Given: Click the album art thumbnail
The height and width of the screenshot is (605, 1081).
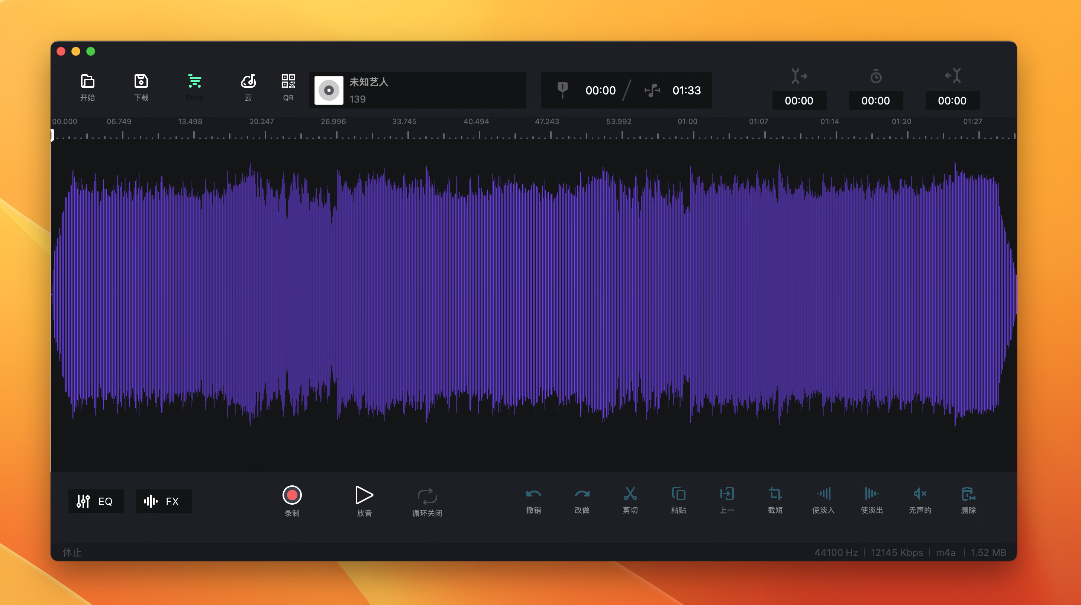Looking at the screenshot, I should (x=329, y=90).
